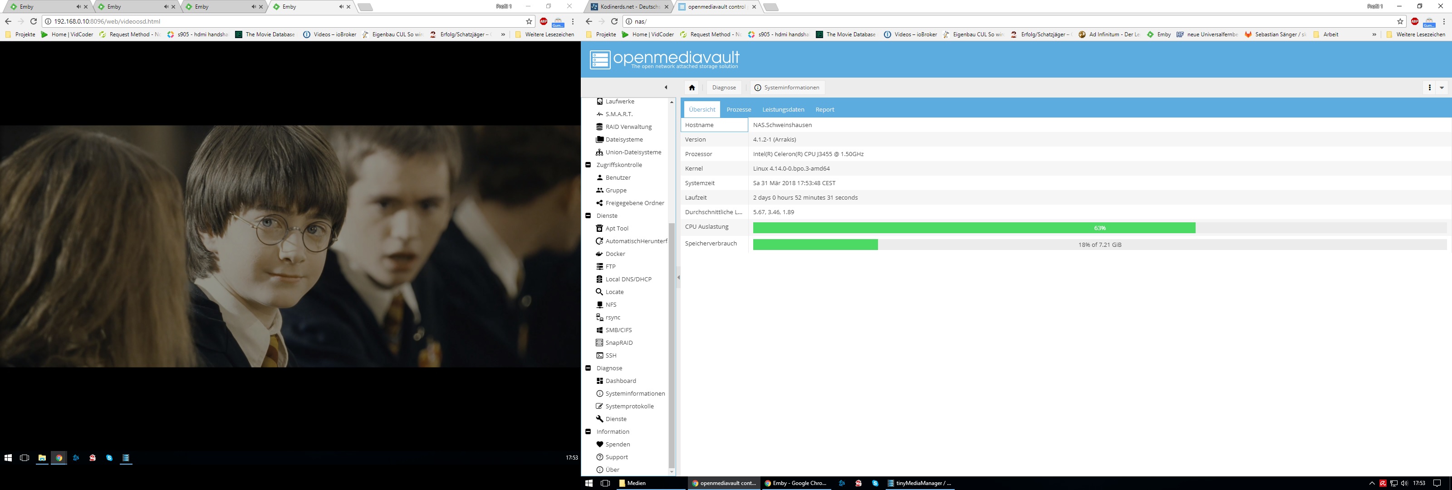The image size is (1452, 490).
Task: Click the Diagnose breadcrumb button
Action: click(724, 88)
